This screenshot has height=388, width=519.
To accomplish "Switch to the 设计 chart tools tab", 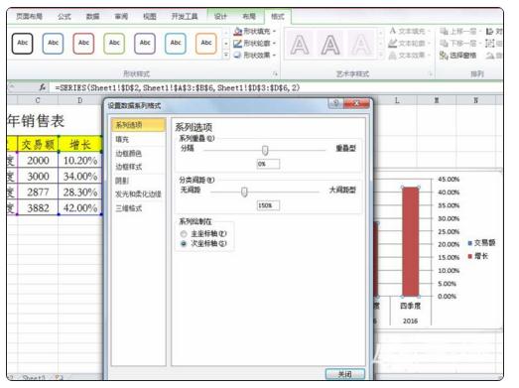I will point(220,16).
